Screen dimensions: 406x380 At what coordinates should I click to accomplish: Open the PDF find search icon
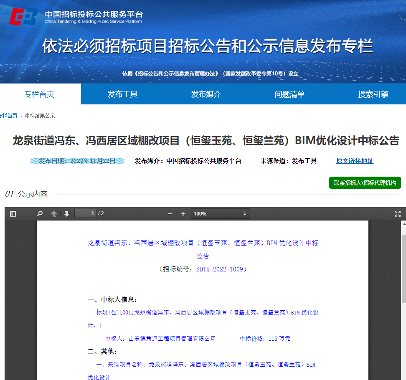pyautogui.click(x=40, y=214)
